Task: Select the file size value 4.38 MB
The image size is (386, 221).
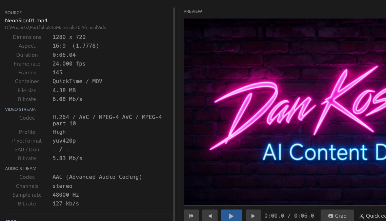Action: coord(64,90)
